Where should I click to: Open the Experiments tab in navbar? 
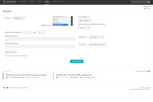pos(22,2)
